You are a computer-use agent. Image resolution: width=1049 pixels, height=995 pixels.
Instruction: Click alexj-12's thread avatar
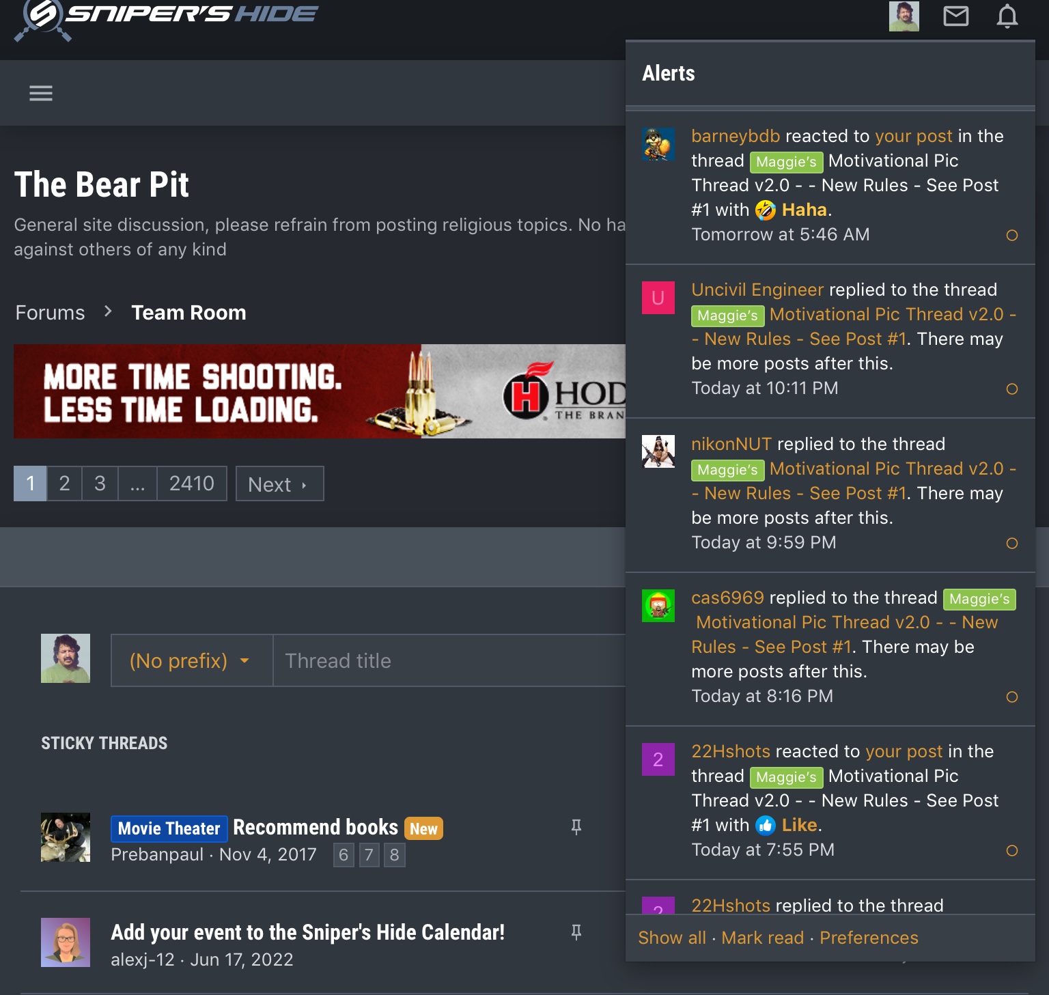click(66, 942)
